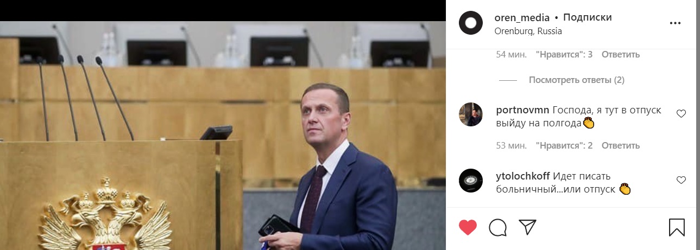The height and width of the screenshot is (250, 700).
Task: Like the ytolochkoff comment heart
Action: point(682,180)
